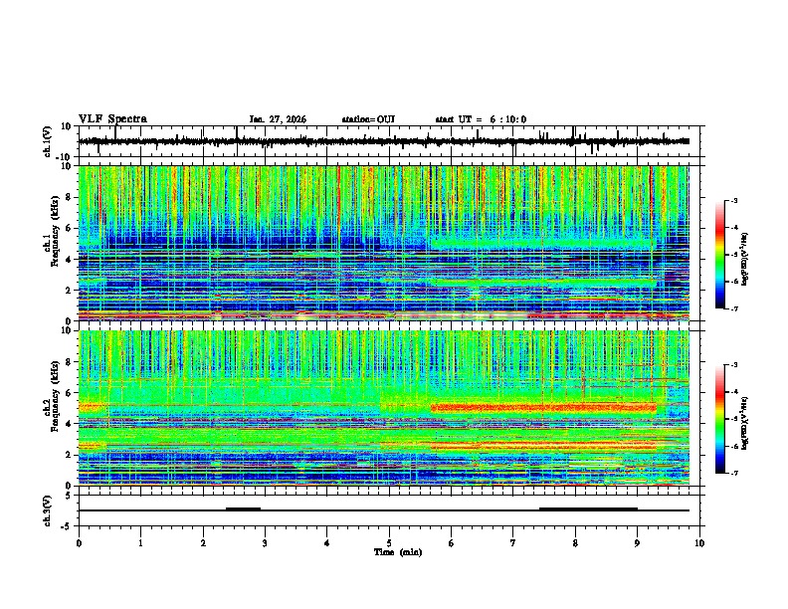This screenshot has height=609, width=788.
Task: Click the ch.3 thick marker spanning minutes 7.5–9
Action: pyautogui.click(x=588, y=508)
